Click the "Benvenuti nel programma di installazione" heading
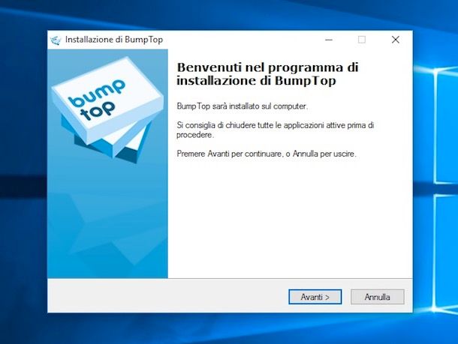458x344 pixels. tap(267, 73)
